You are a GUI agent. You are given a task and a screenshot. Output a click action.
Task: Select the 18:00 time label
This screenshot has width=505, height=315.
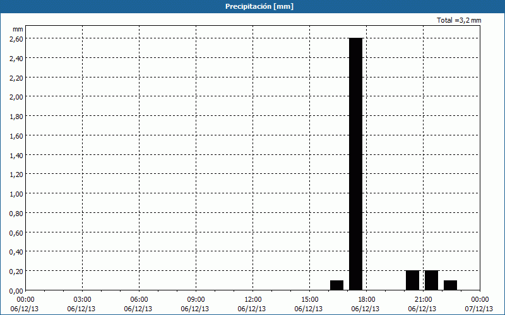[x=367, y=300]
